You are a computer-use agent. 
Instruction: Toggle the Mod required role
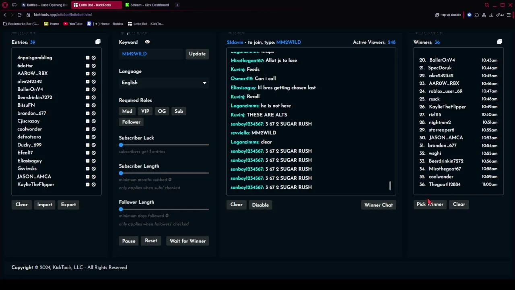127,111
